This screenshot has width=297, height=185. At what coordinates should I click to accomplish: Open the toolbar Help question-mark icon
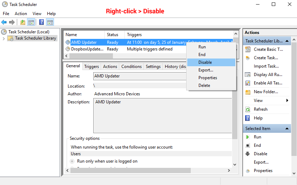click(x=41, y=22)
